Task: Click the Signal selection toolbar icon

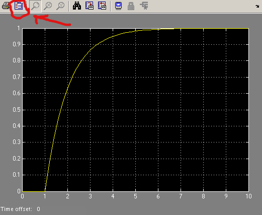Action: pos(144,6)
